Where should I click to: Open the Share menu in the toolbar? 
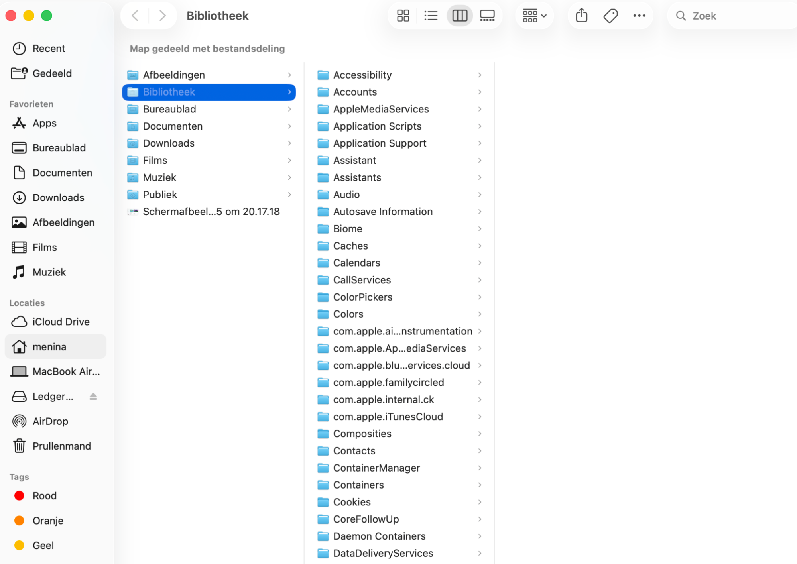point(581,16)
